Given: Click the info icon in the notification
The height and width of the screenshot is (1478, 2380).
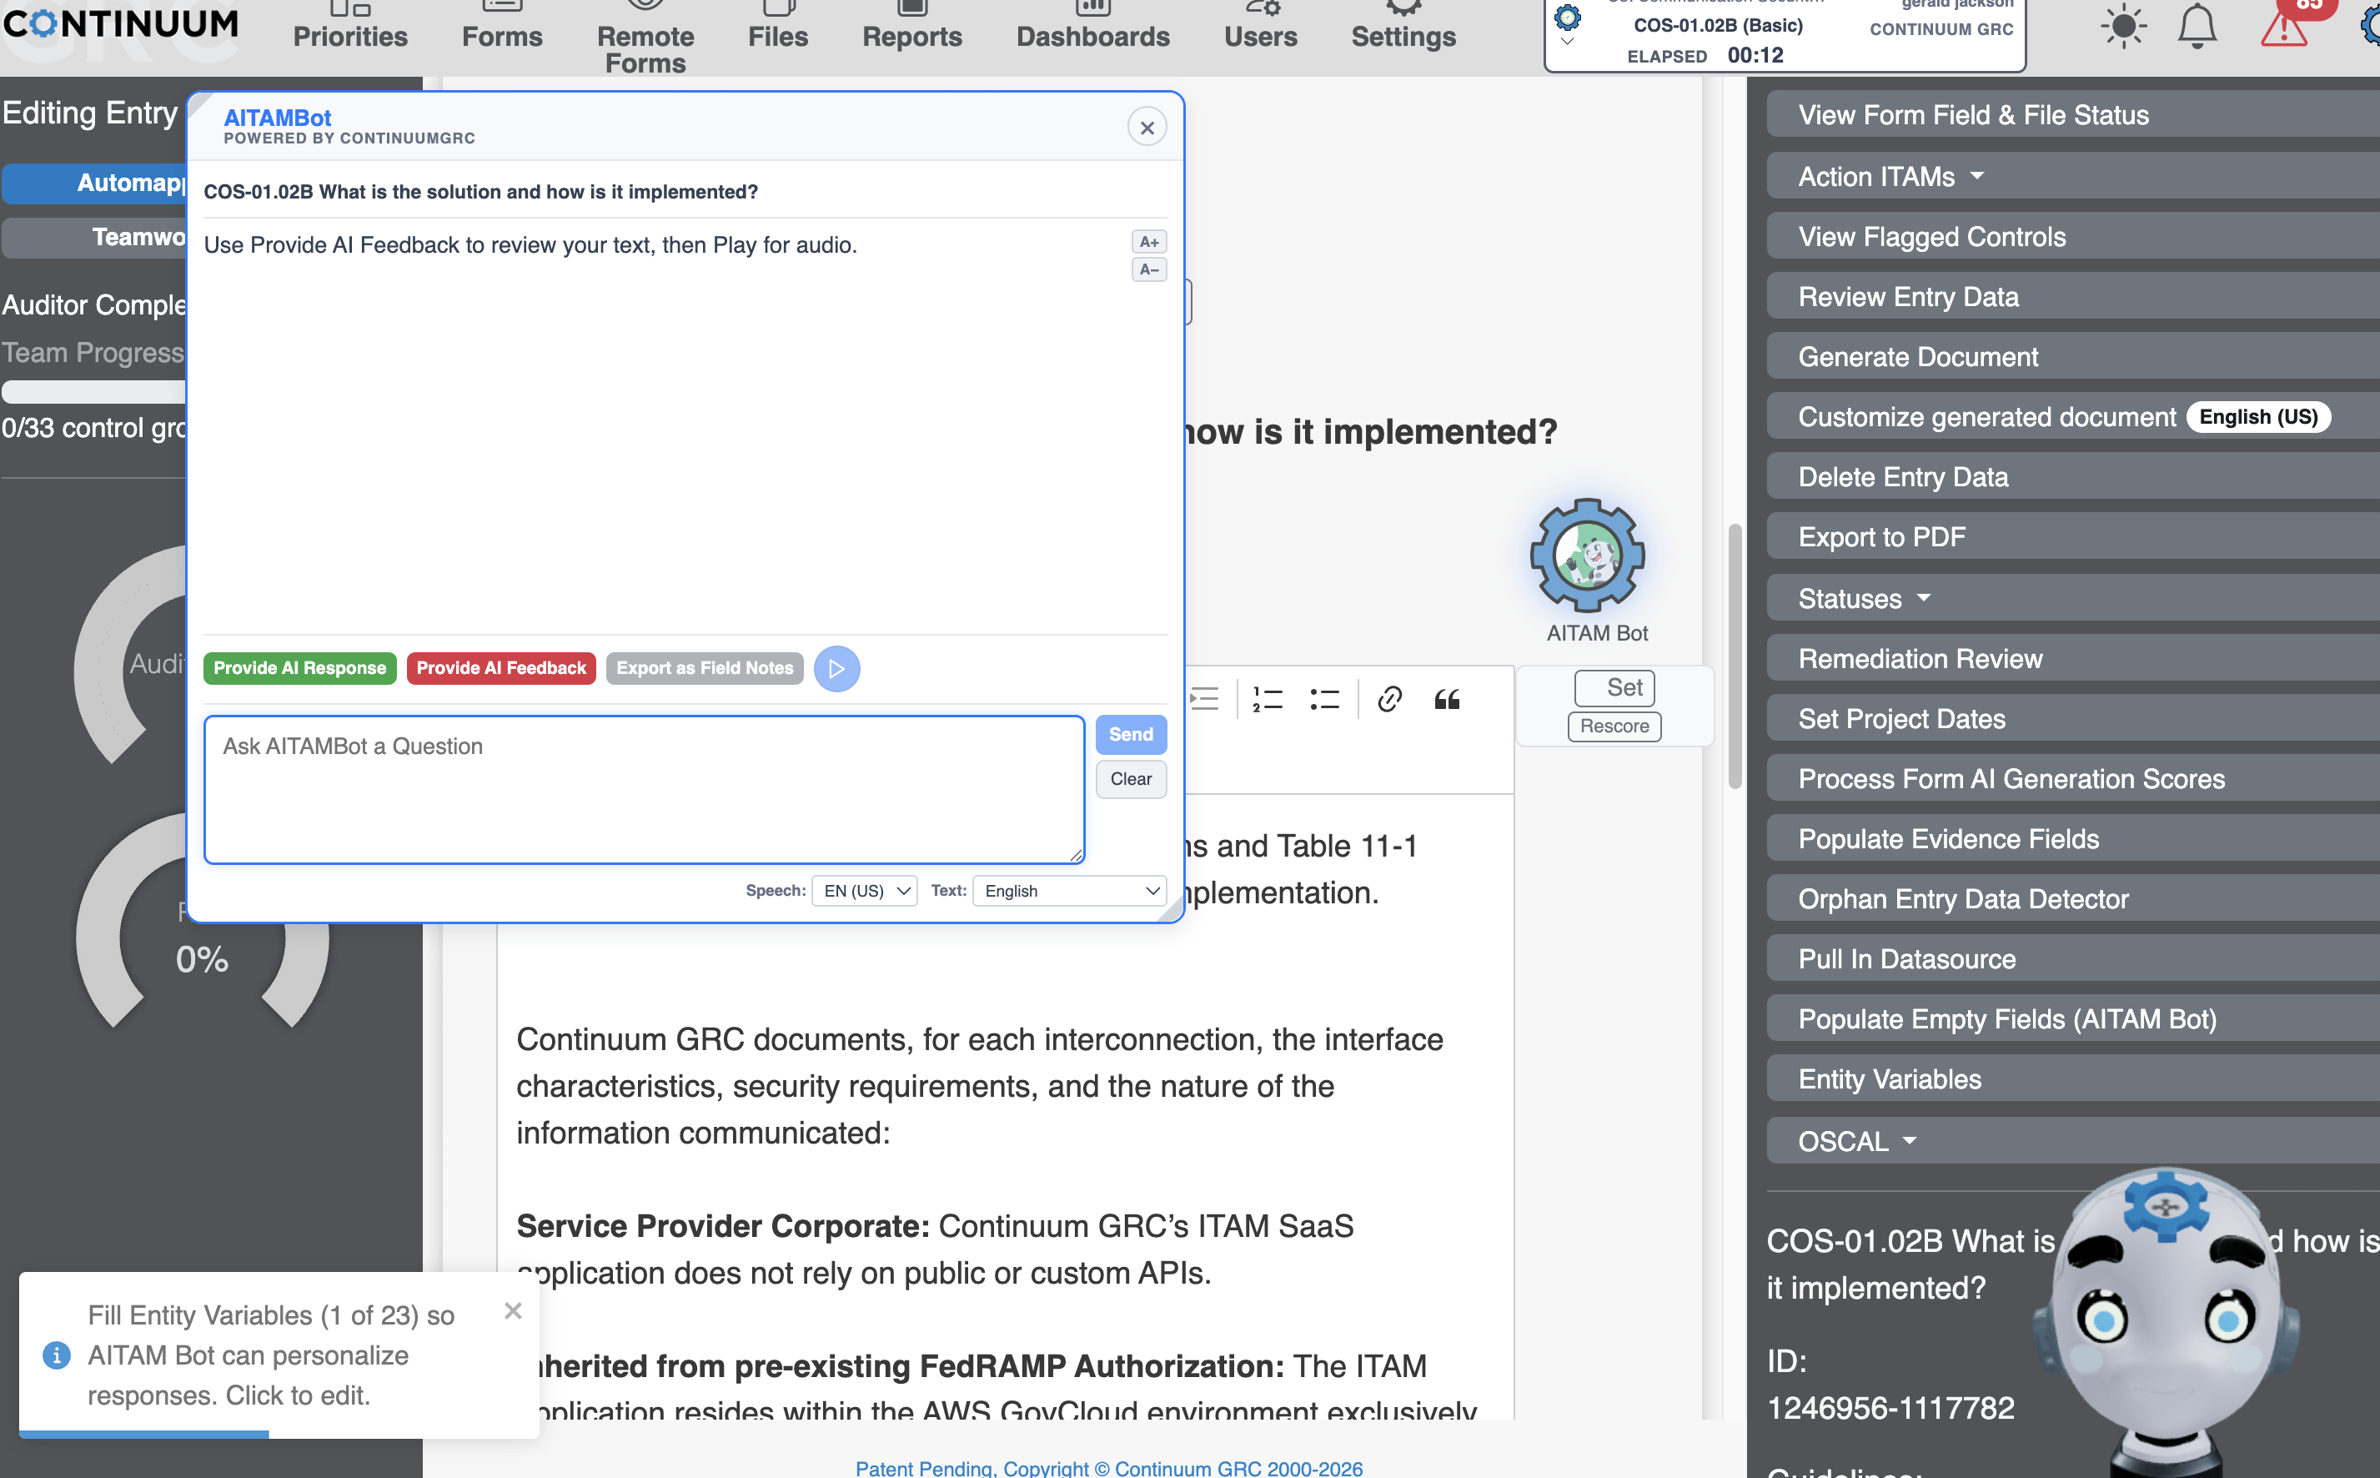Looking at the screenshot, I should pyautogui.click(x=57, y=1355).
